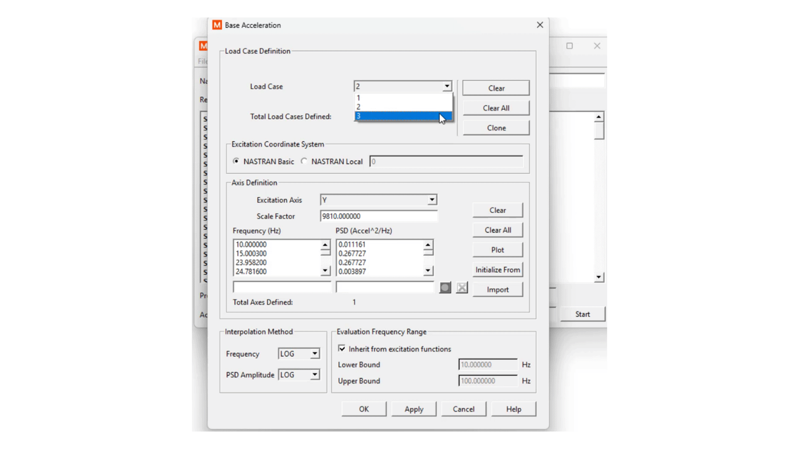Uncheck Inherit from excitation functions

[x=342, y=348]
